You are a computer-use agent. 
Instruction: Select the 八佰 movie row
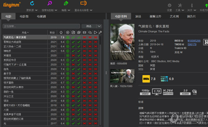[51, 110]
